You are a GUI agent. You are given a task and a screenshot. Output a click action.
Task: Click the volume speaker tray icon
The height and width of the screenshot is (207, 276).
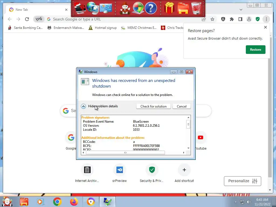click(x=249, y=202)
